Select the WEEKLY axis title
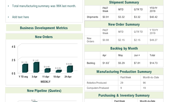Viewport: 169px width, 102px height. click(x=46, y=82)
